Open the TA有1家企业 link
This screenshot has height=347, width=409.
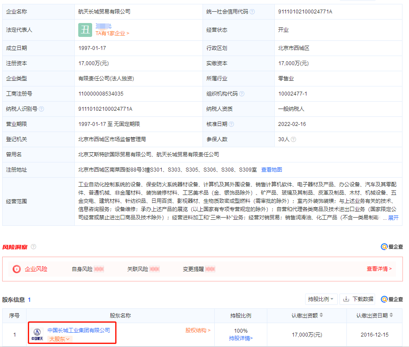click(x=113, y=33)
